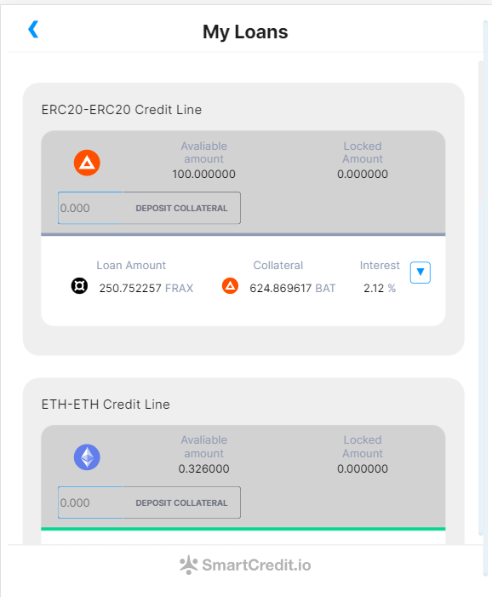The height and width of the screenshot is (597, 492).
Task: Click the outer page scrollbar on right edge
Action: point(485,297)
